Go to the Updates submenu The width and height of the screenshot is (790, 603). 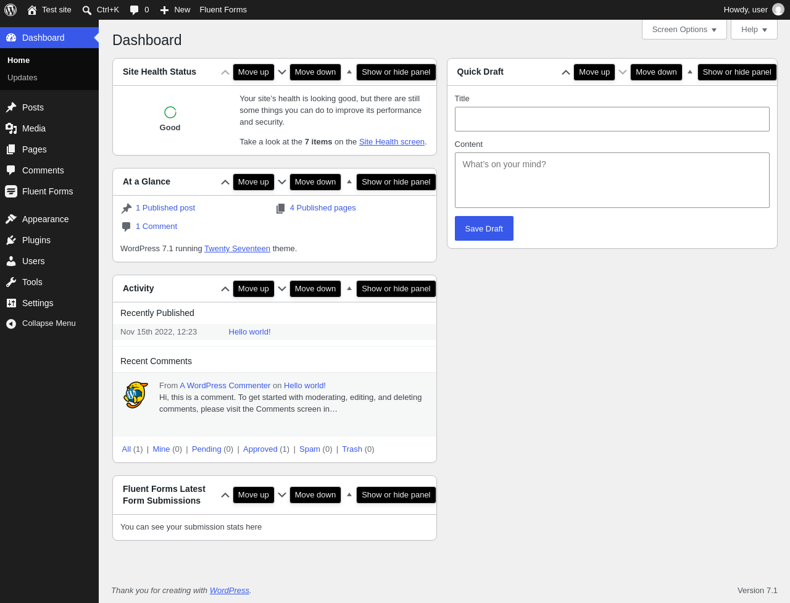(49, 78)
